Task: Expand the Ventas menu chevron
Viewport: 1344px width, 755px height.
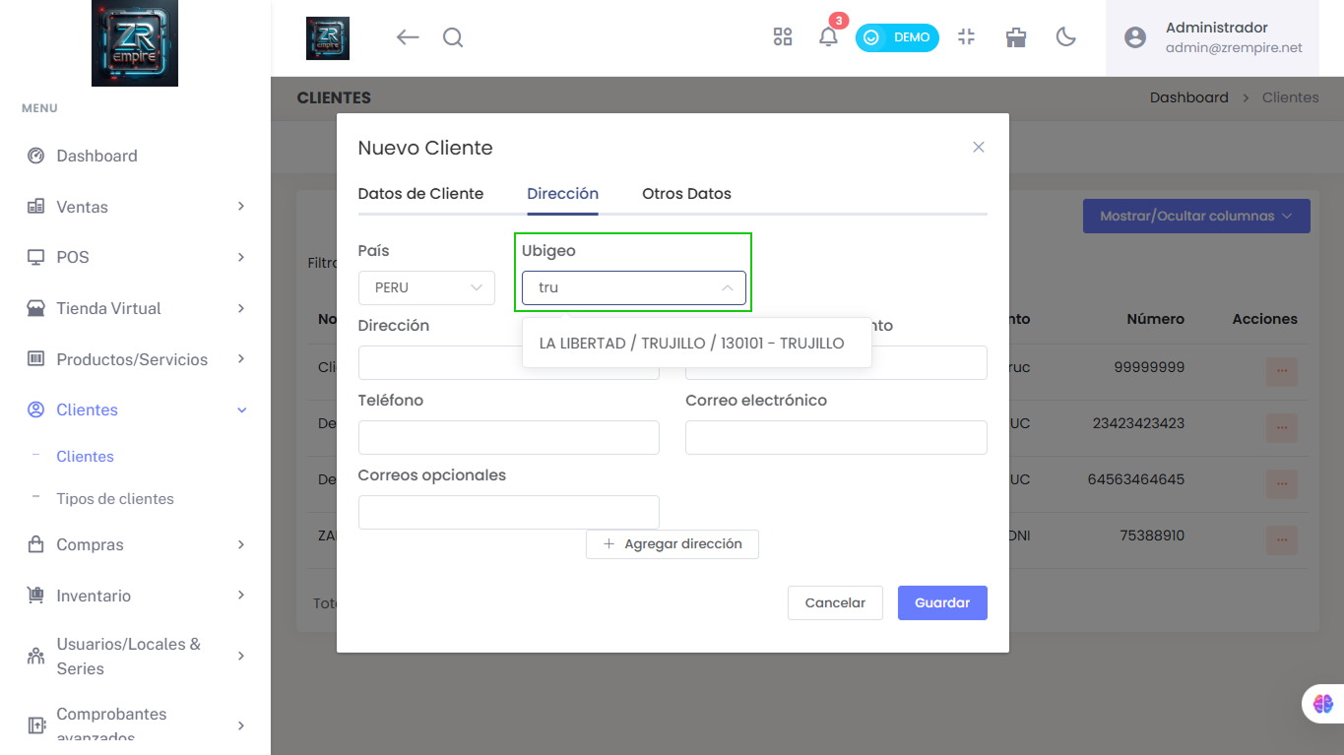Action: tap(241, 207)
